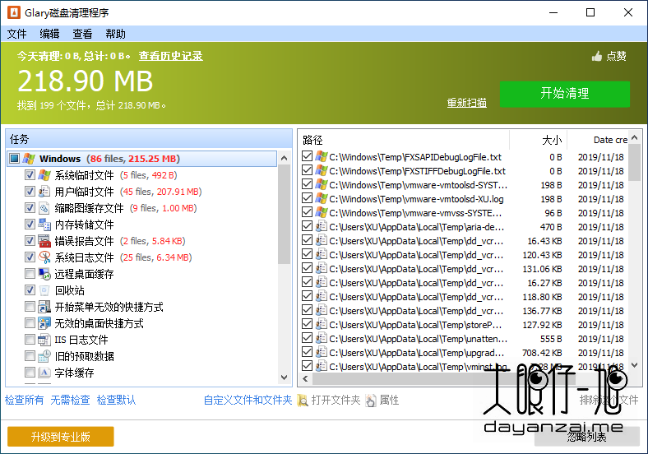Click the 无需检查 link

70,400
